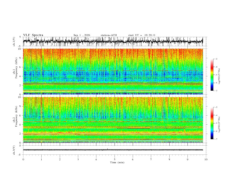Click the Sep. 1, 2026 date label
The height and width of the screenshot is (179, 232).
[x=82, y=35]
